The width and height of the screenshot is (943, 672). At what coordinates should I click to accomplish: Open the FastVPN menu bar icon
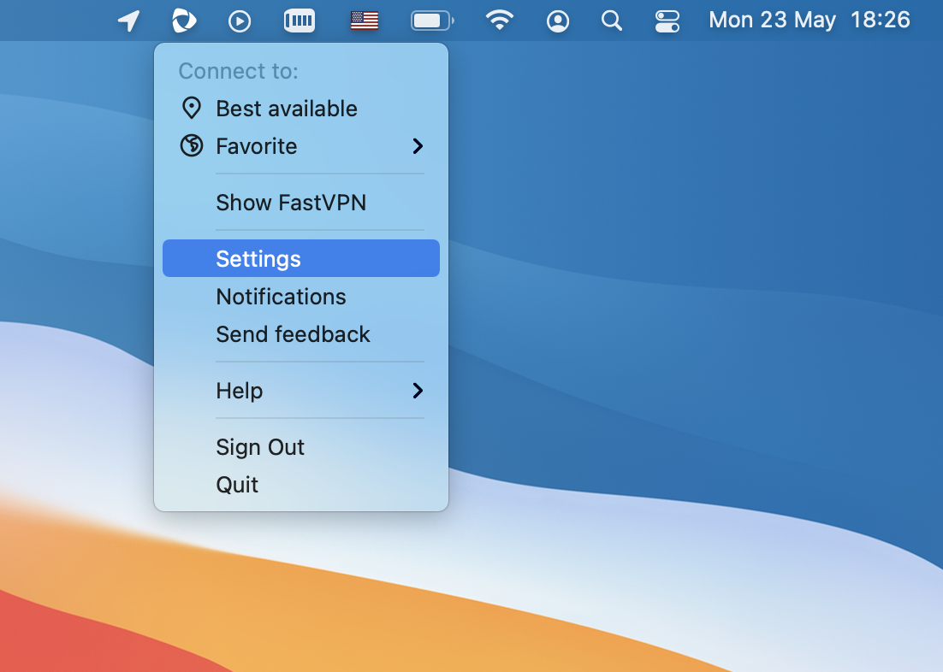(x=184, y=21)
